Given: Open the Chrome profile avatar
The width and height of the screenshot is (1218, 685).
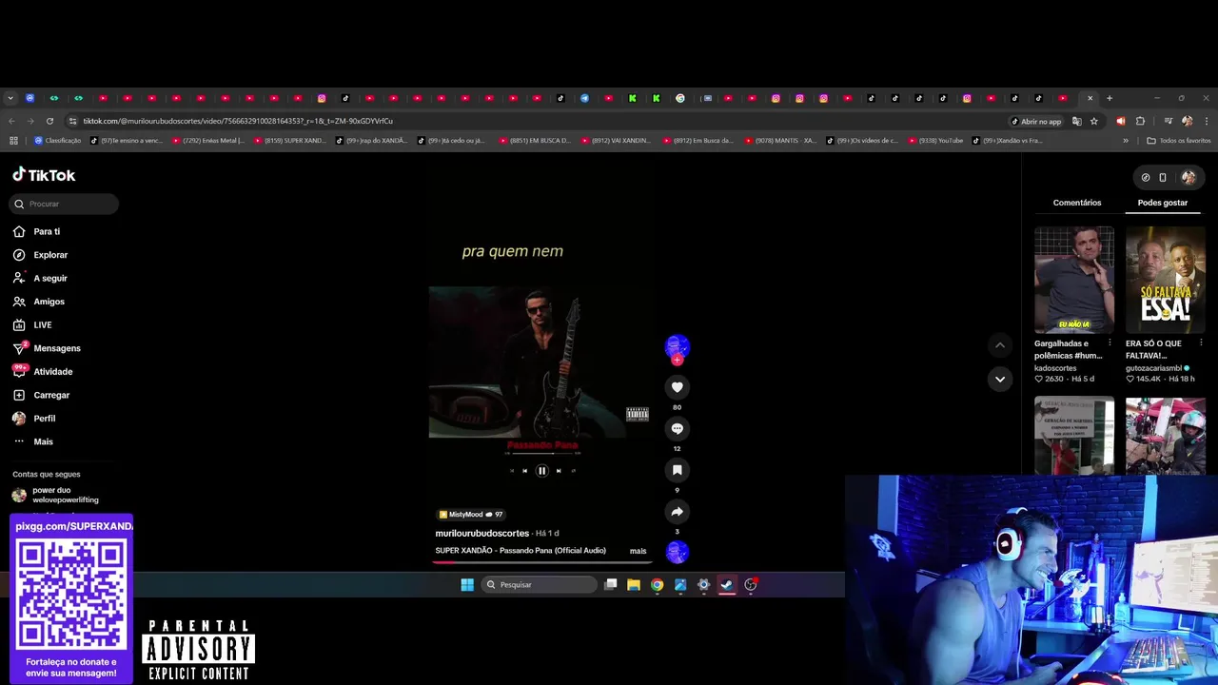Looking at the screenshot, I should (1187, 121).
